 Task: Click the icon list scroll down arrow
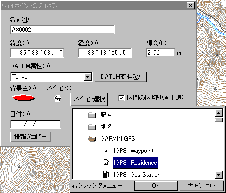[218, 175]
